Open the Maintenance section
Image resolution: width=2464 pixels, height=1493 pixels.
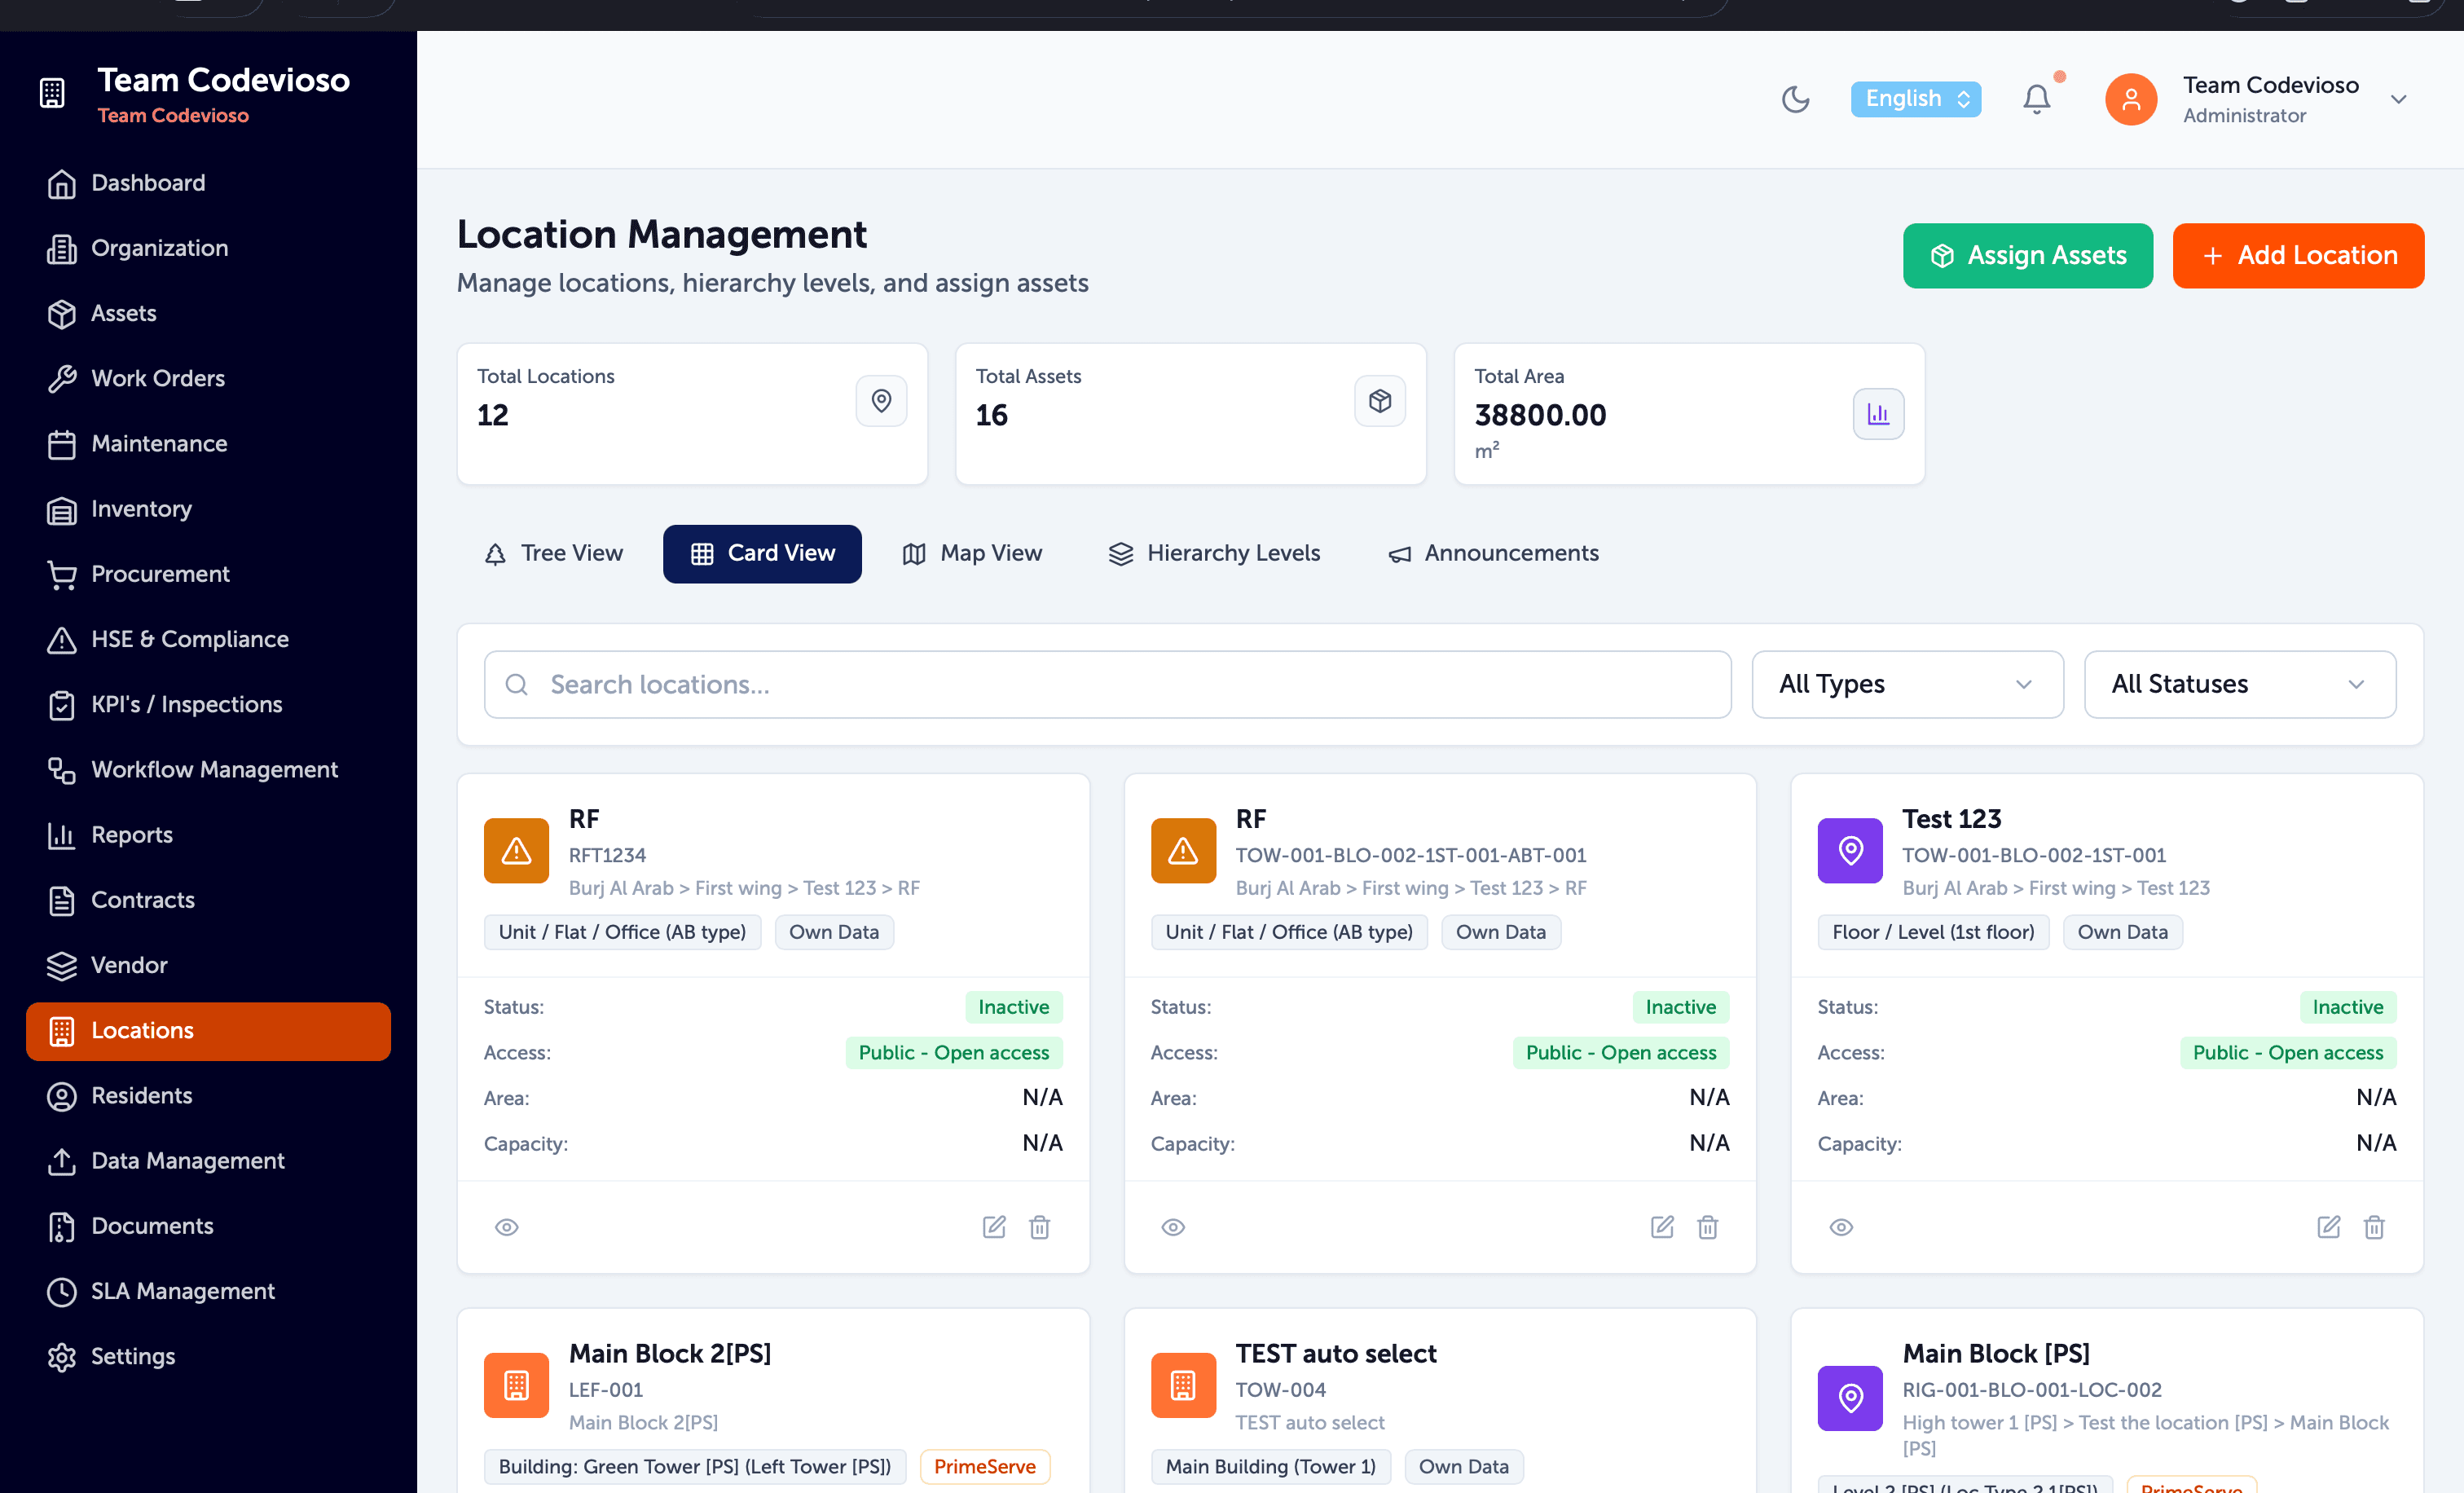tap(208, 443)
